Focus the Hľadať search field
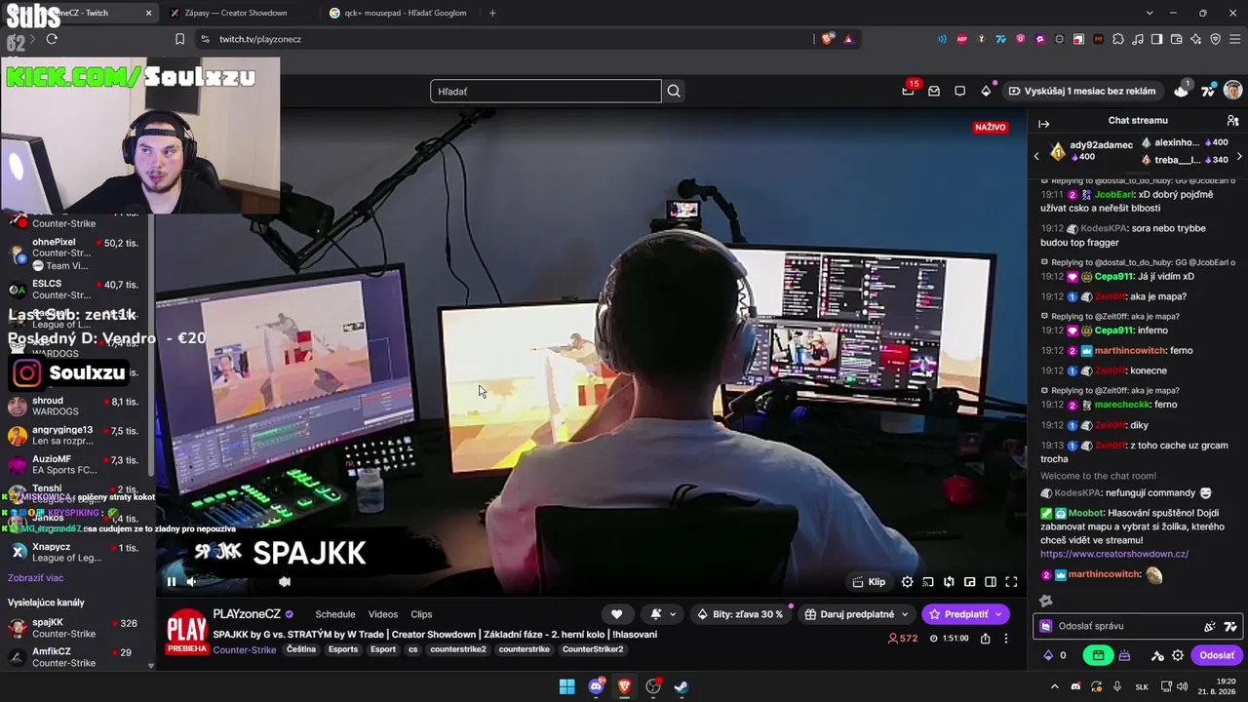This screenshot has width=1248, height=702. pyautogui.click(x=546, y=91)
